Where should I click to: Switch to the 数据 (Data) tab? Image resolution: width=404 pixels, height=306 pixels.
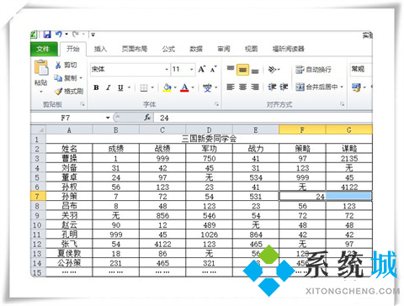click(x=196, y=49)
